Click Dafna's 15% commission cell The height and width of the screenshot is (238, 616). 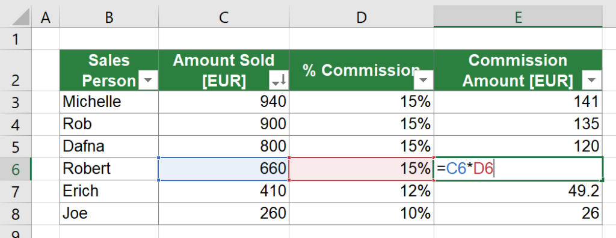coord(362,147)
